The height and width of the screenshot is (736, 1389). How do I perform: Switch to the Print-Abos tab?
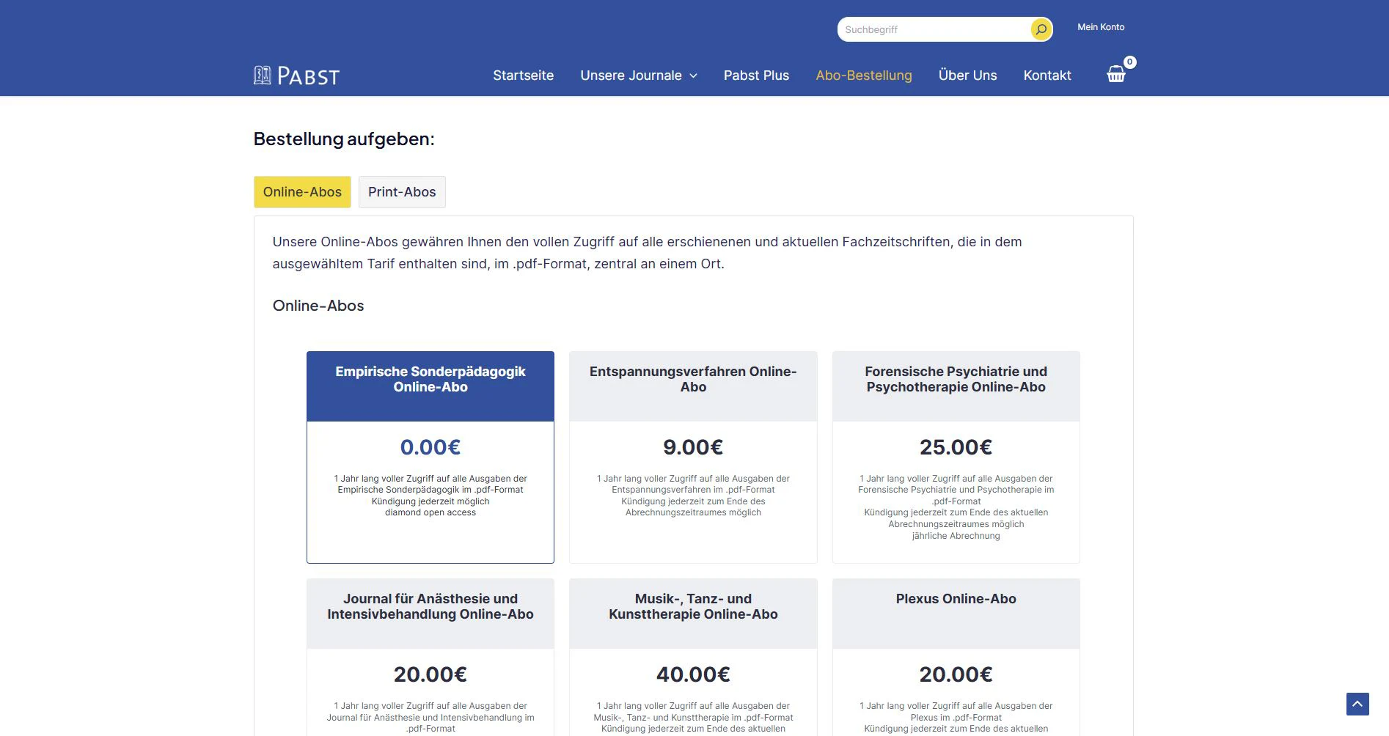coord(402,192)
